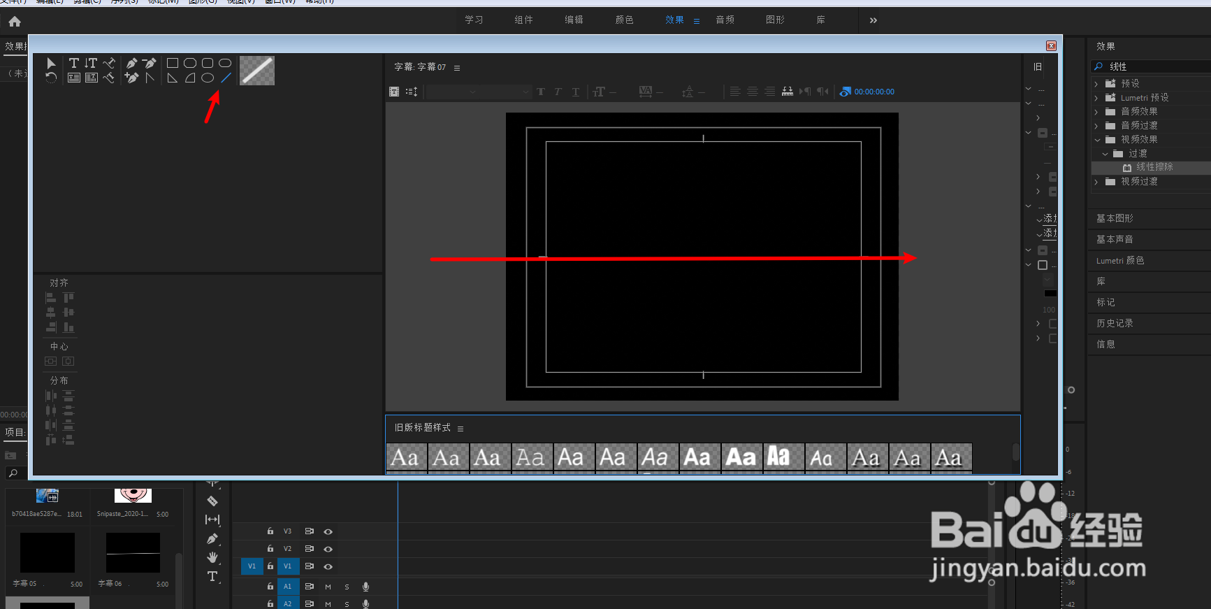Switch to 学习 workspace tab
This screenshot has width=1211, height=609.
(x=474, y=20)
